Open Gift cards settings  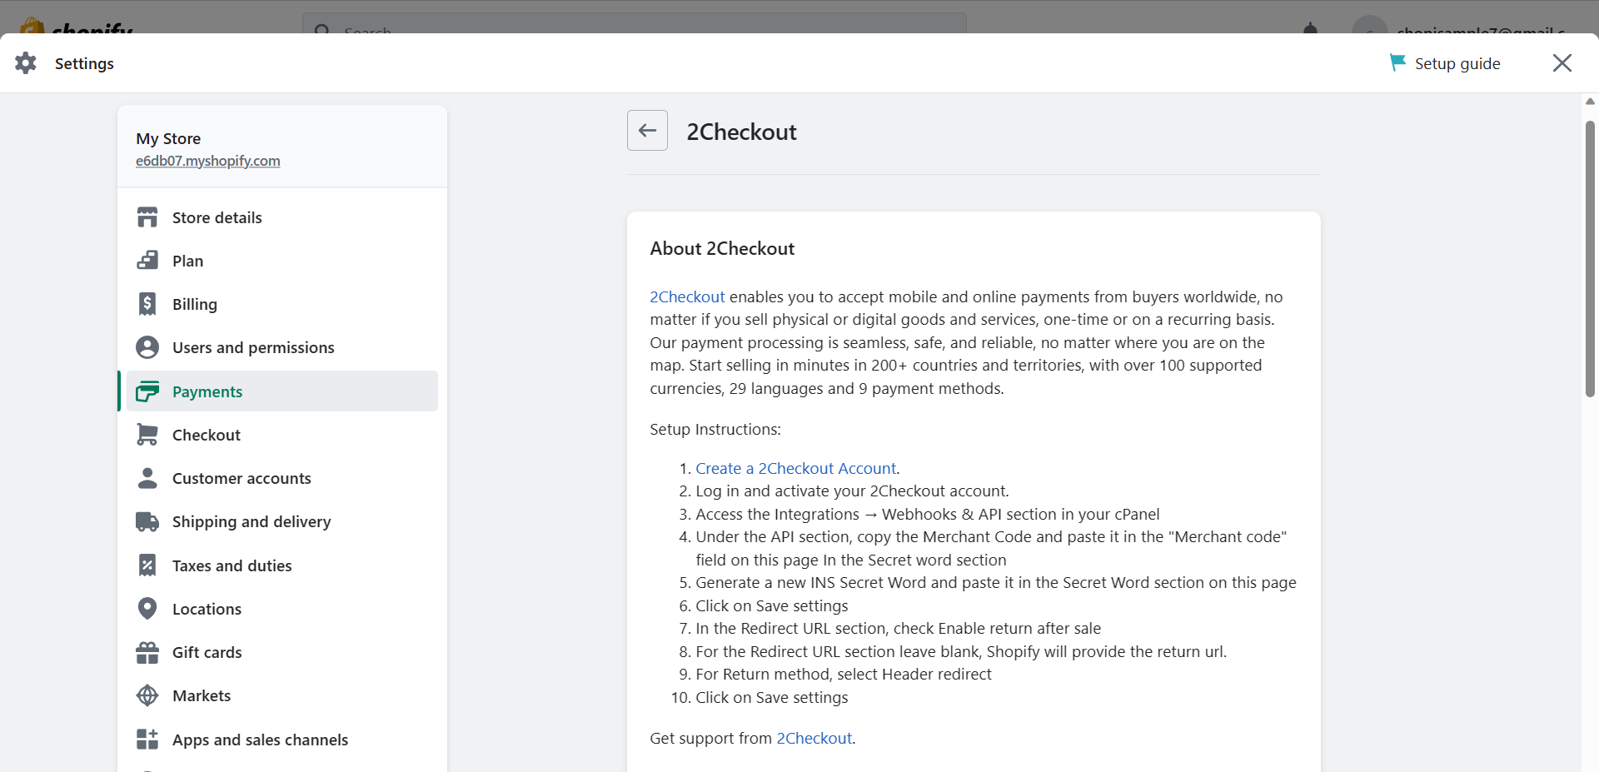click(x=282, y=652)
